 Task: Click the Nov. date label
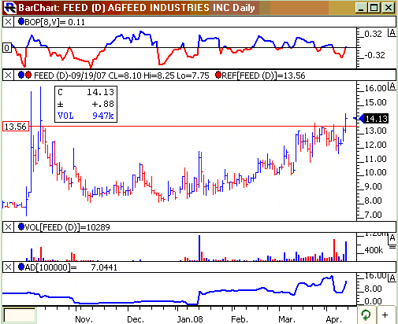(84, 319)
